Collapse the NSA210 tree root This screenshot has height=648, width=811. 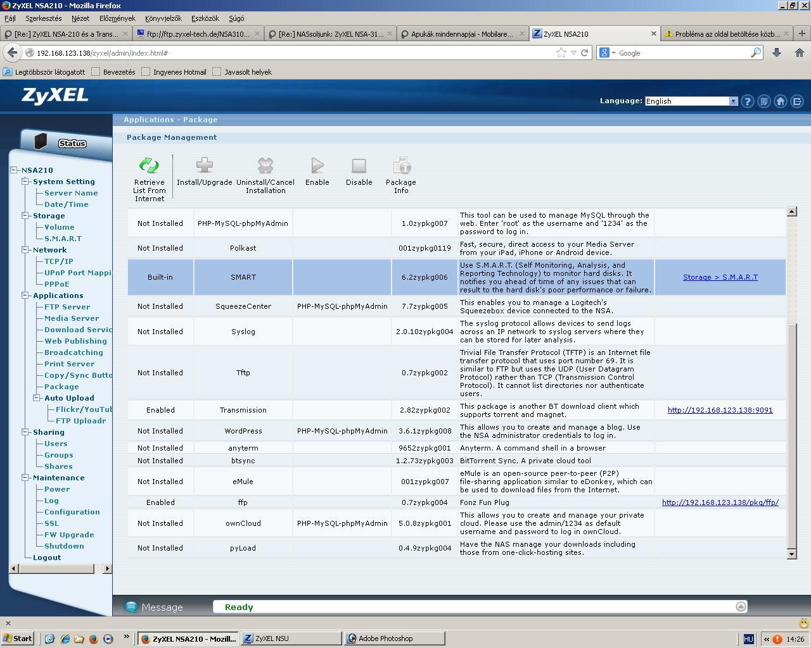[x=15, y=170]
